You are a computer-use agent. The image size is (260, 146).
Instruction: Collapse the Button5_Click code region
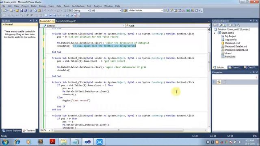click(45, 58)
